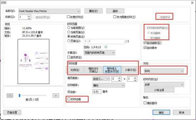The height and width of the screenshot is (120, 196).
Task: Click the 取消 cancel button
Action: tap(182, 112)
